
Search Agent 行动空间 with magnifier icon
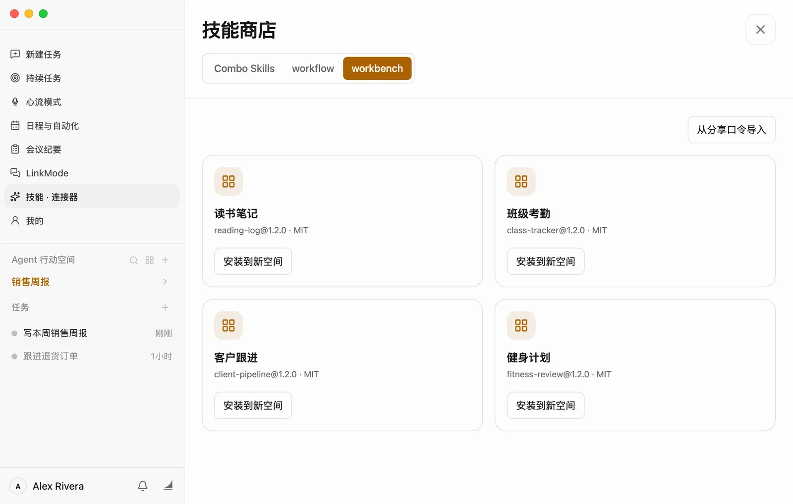[x=134, y=260]
